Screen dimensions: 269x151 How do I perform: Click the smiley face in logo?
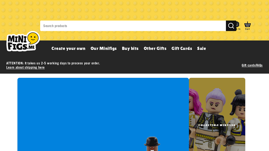[33, 38]
